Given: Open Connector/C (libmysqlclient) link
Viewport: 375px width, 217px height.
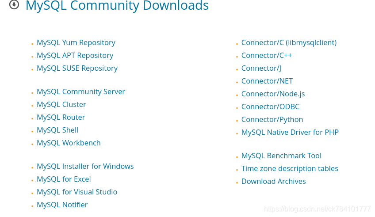Looking at the screenshot, I should 289,42.
